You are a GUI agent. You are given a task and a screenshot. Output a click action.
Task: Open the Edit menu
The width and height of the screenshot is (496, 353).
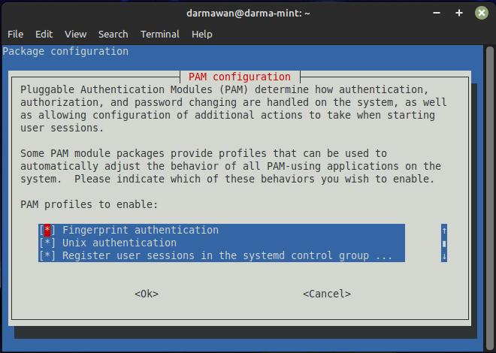[44, 34]
